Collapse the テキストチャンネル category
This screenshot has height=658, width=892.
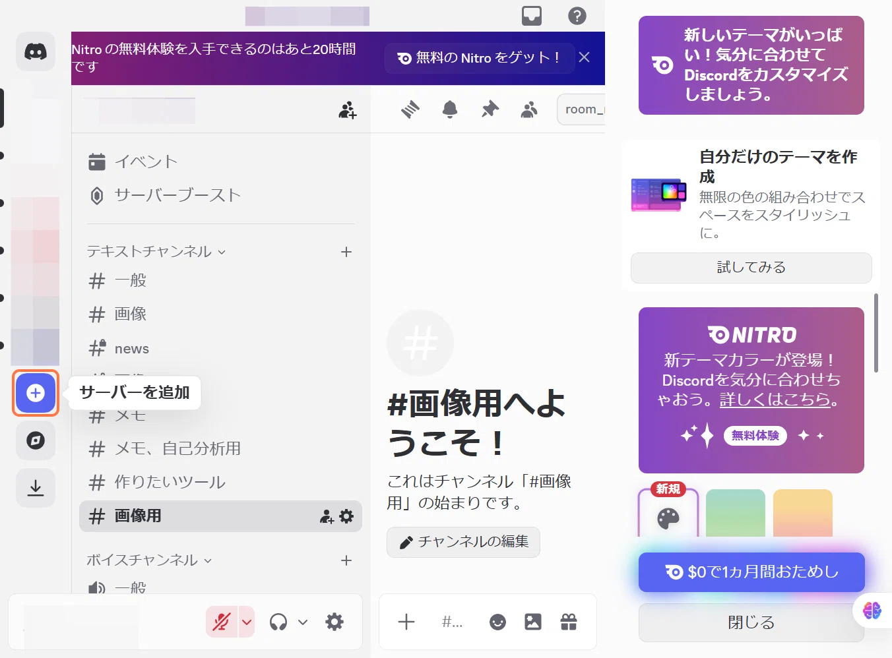click(156, 251)
